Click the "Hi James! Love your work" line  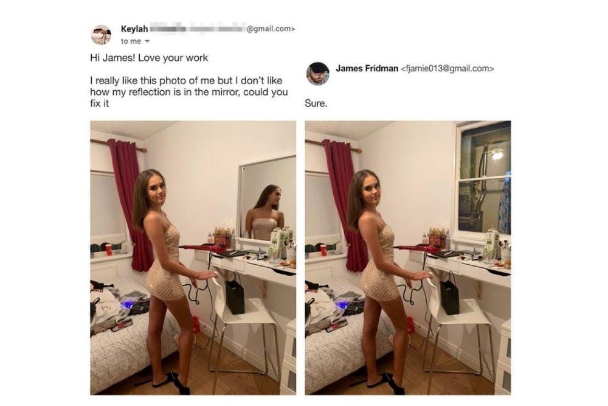coord(149,58)
